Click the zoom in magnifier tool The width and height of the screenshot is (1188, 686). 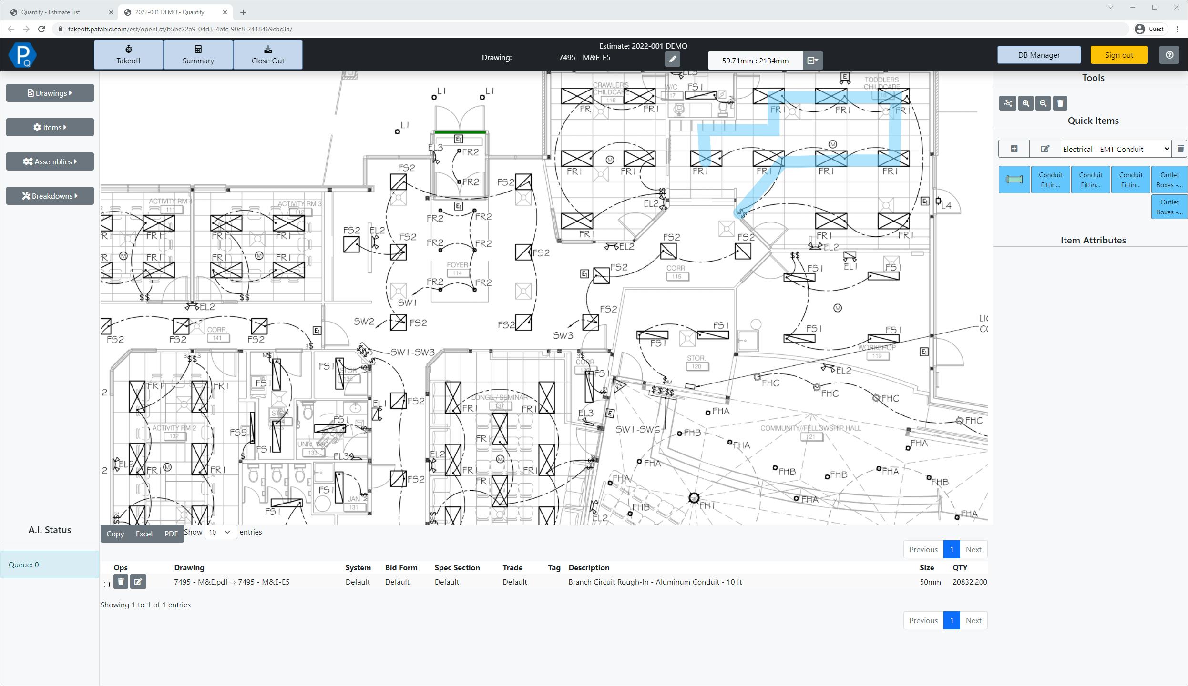click(1025, 103)
